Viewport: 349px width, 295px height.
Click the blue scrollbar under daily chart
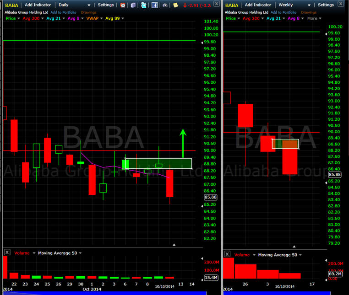click(104, 293)
